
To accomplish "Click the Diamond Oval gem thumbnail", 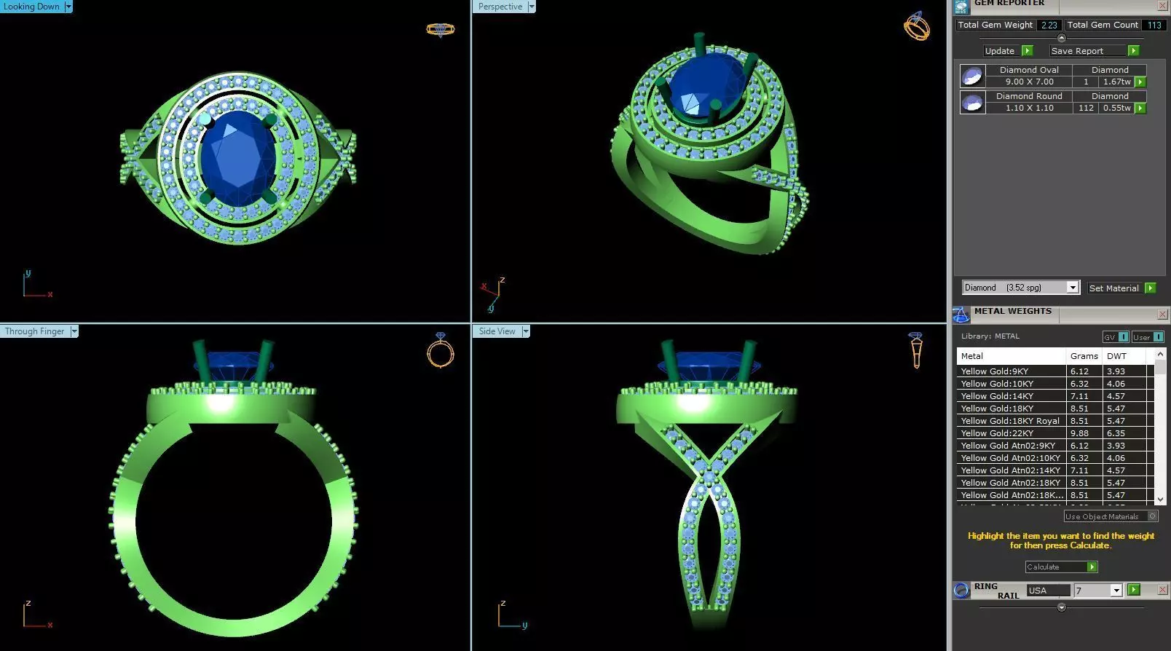I will pyautogui.click(x=972, y=76).
